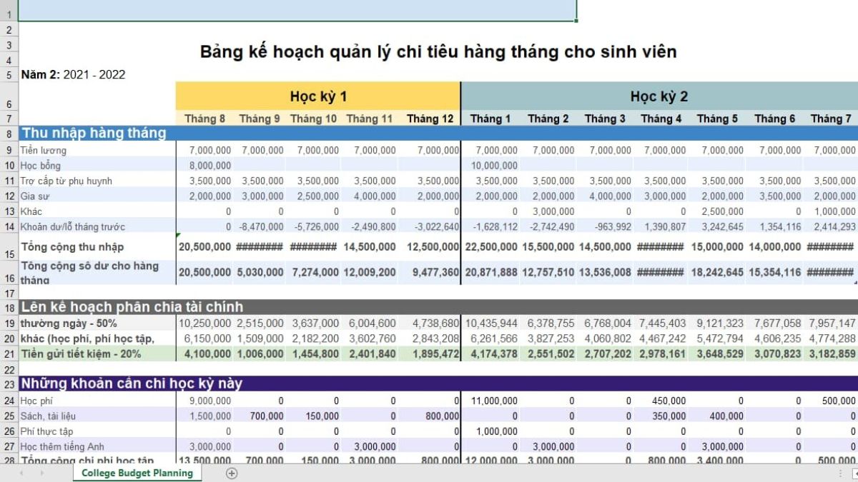Click balance cell showing -8,470,000

[x=260, y=226]
